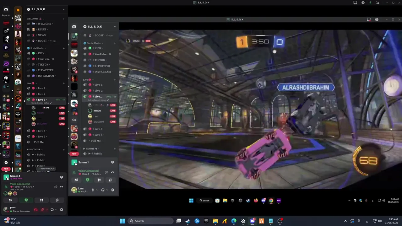Click Set a channel status under Live 3

(41, 103)
